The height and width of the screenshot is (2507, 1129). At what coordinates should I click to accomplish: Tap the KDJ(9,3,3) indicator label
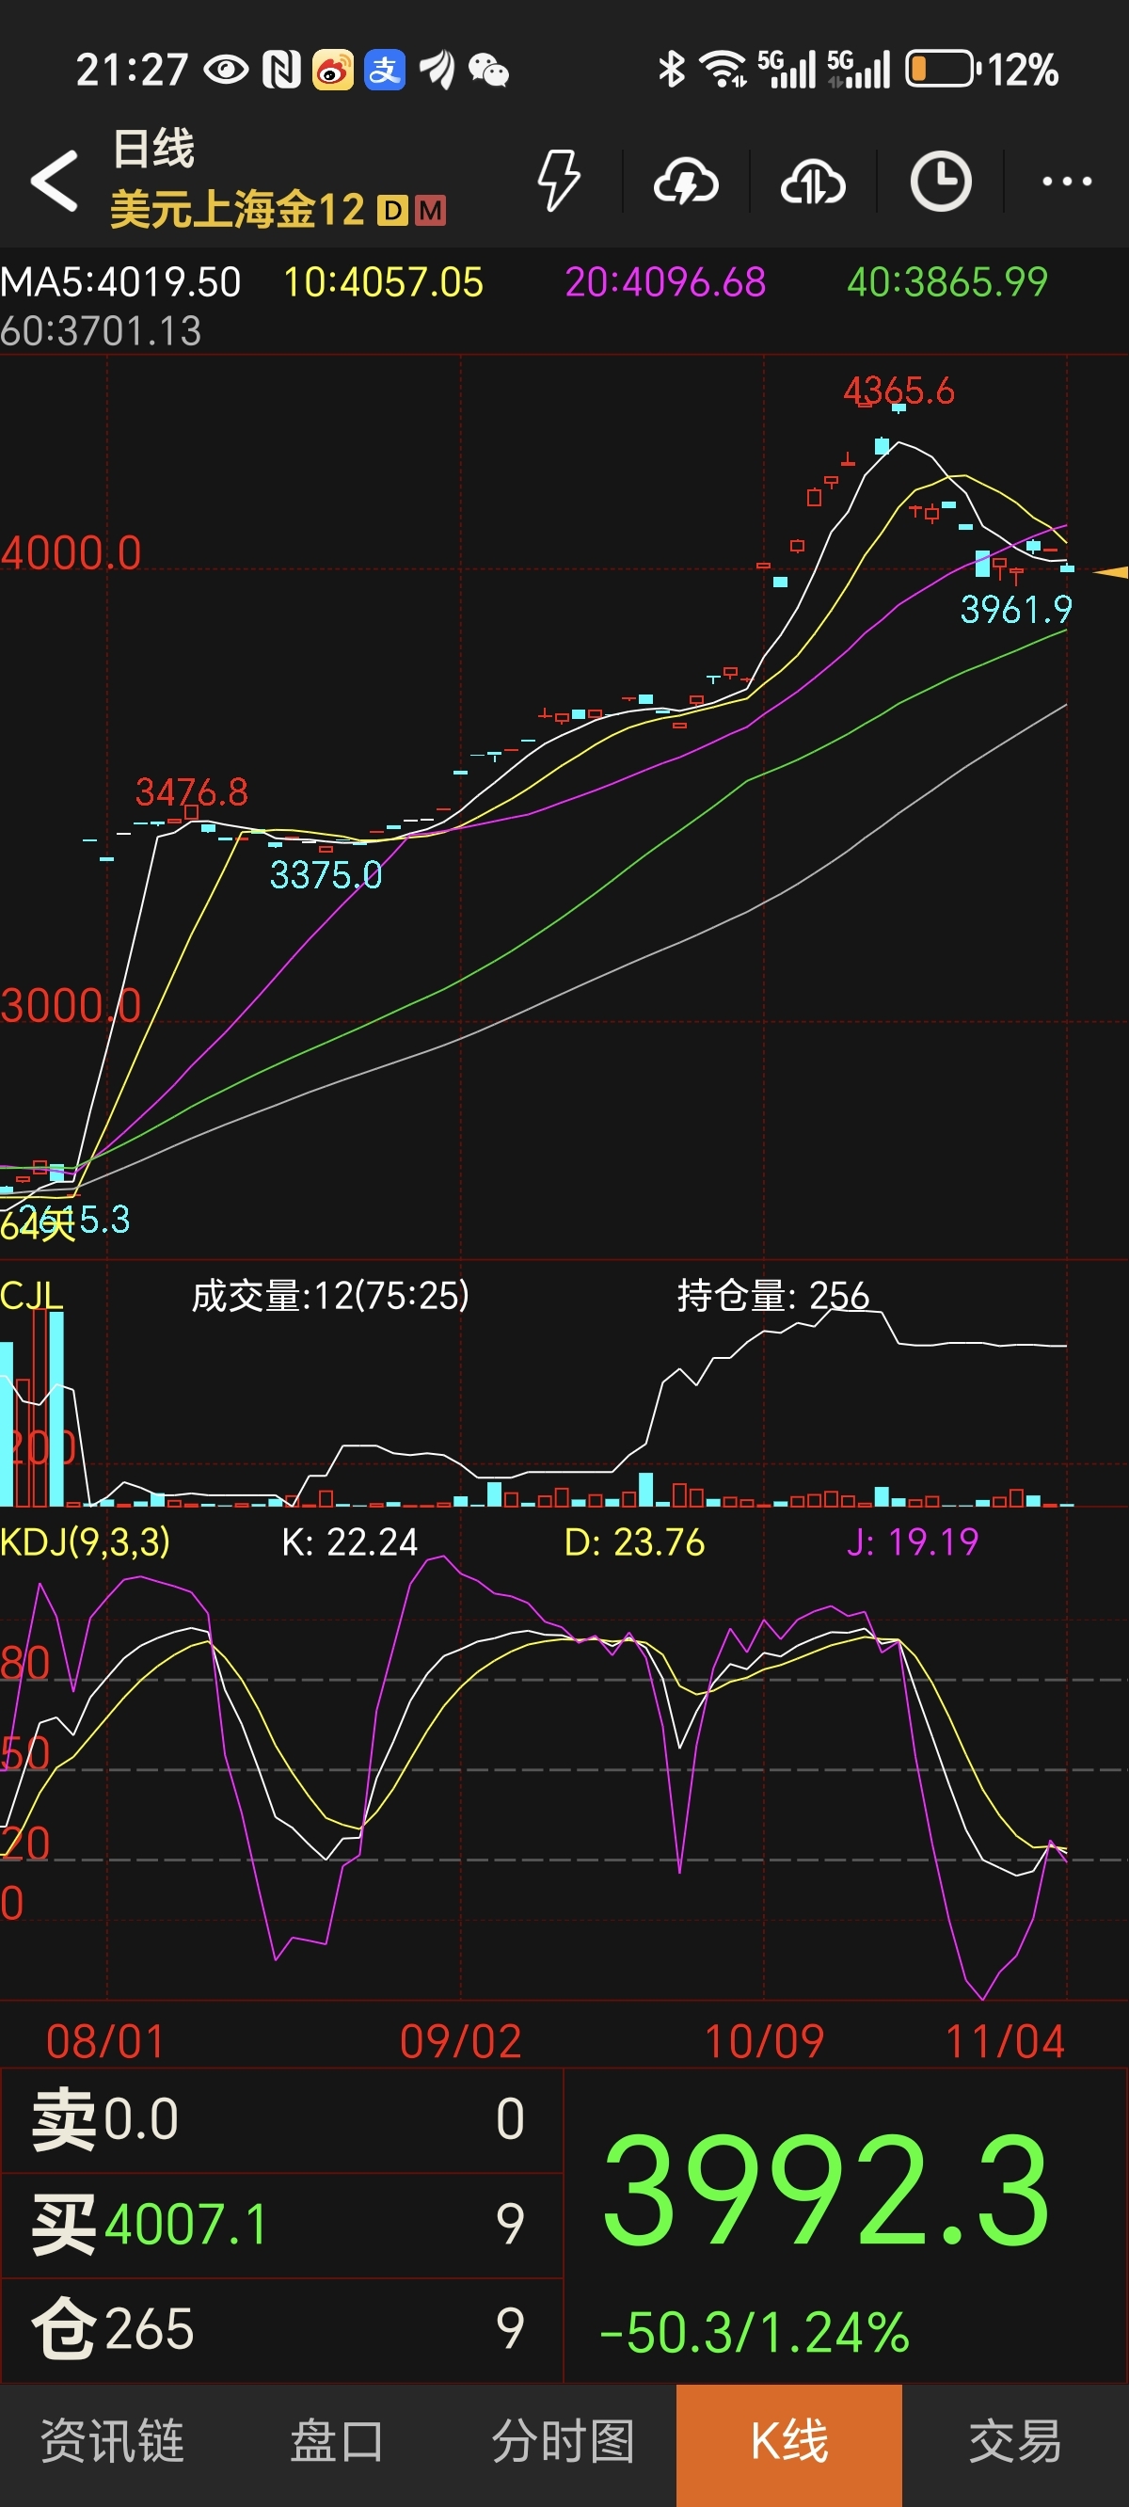click(x=85, y=1542)
